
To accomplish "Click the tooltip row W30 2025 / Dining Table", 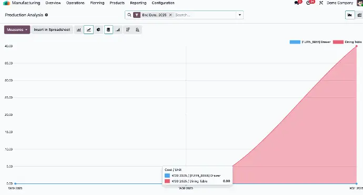I will click(197, 181).
